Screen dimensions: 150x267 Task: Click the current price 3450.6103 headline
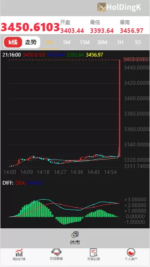point(30,27)
